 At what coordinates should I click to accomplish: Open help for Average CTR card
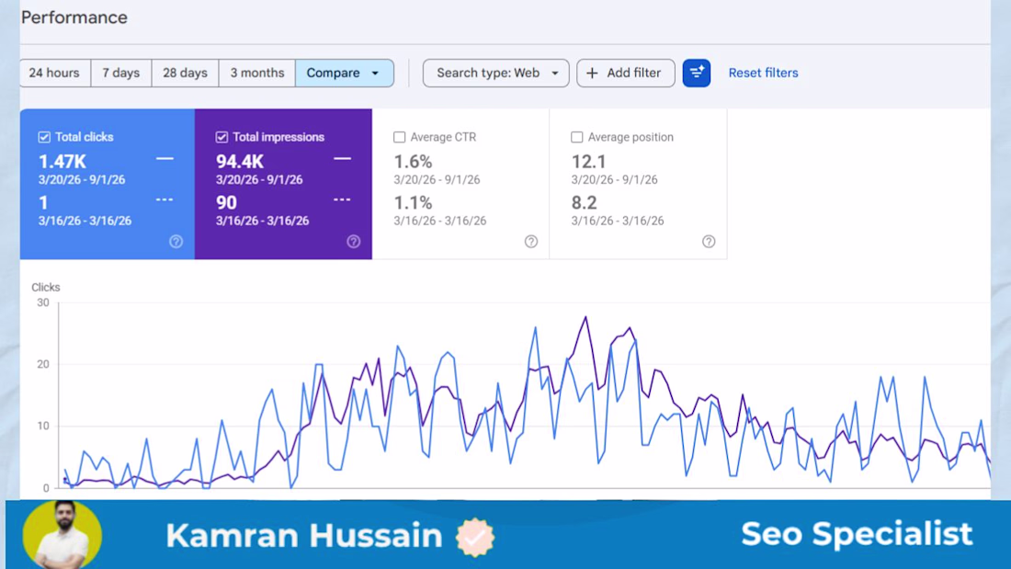pos(531,241)
